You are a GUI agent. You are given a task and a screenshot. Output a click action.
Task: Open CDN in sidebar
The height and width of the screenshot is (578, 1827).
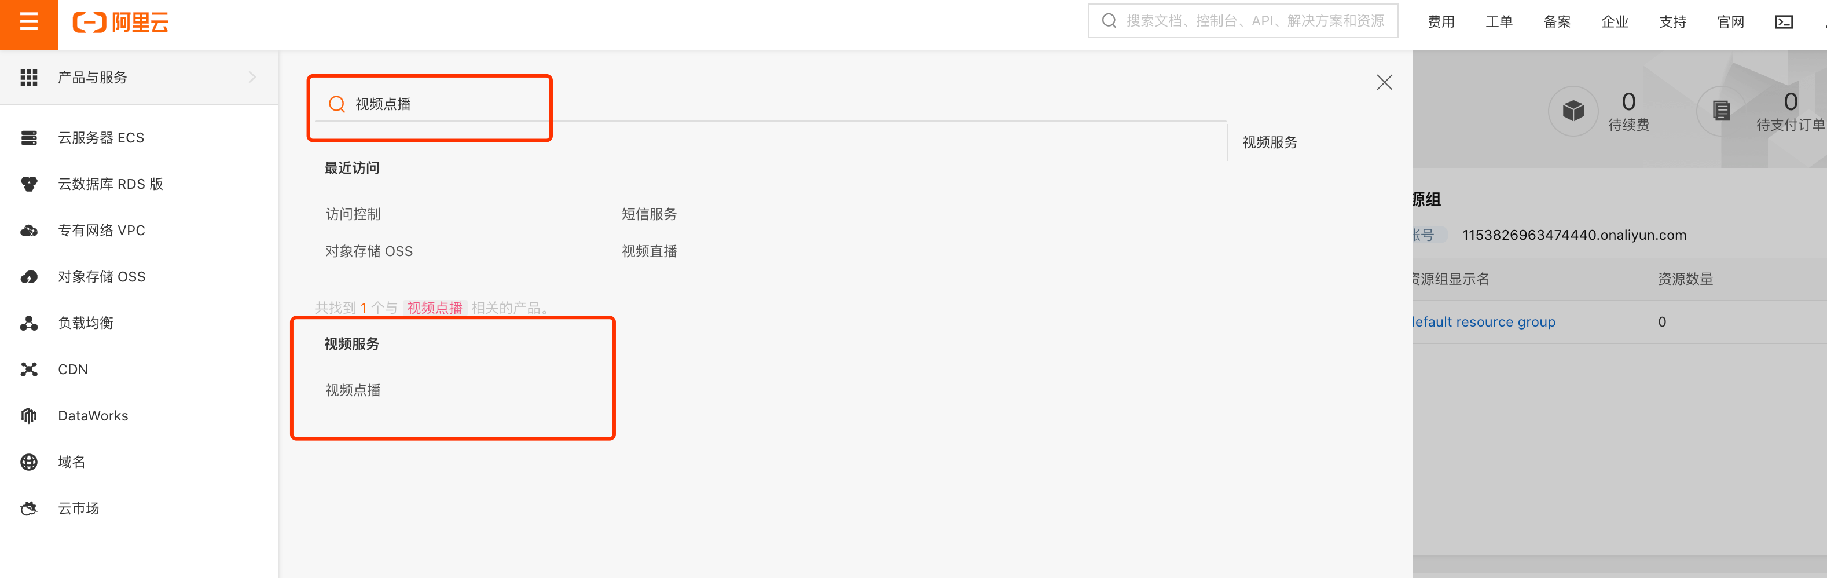coord(73,370)
